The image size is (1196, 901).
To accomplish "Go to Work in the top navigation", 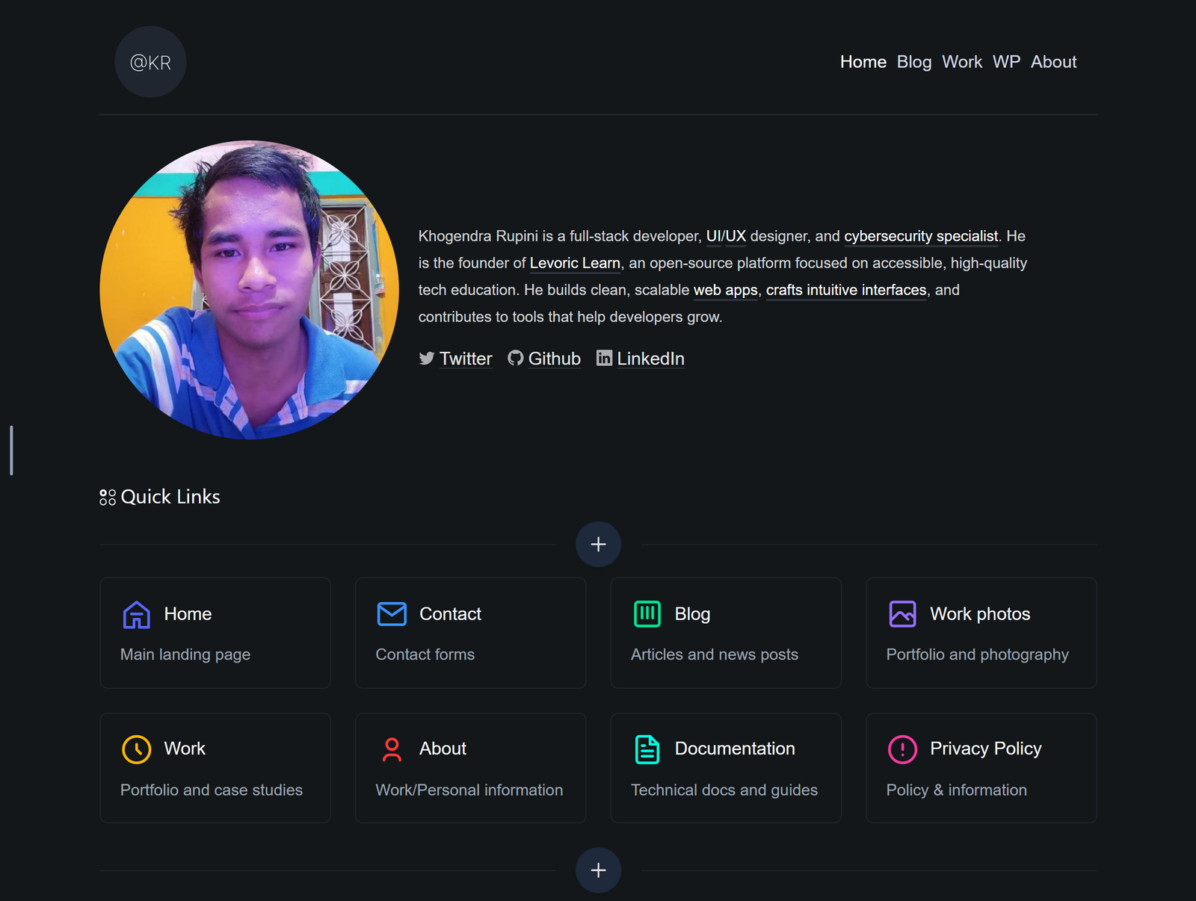I will pos(961,62).
